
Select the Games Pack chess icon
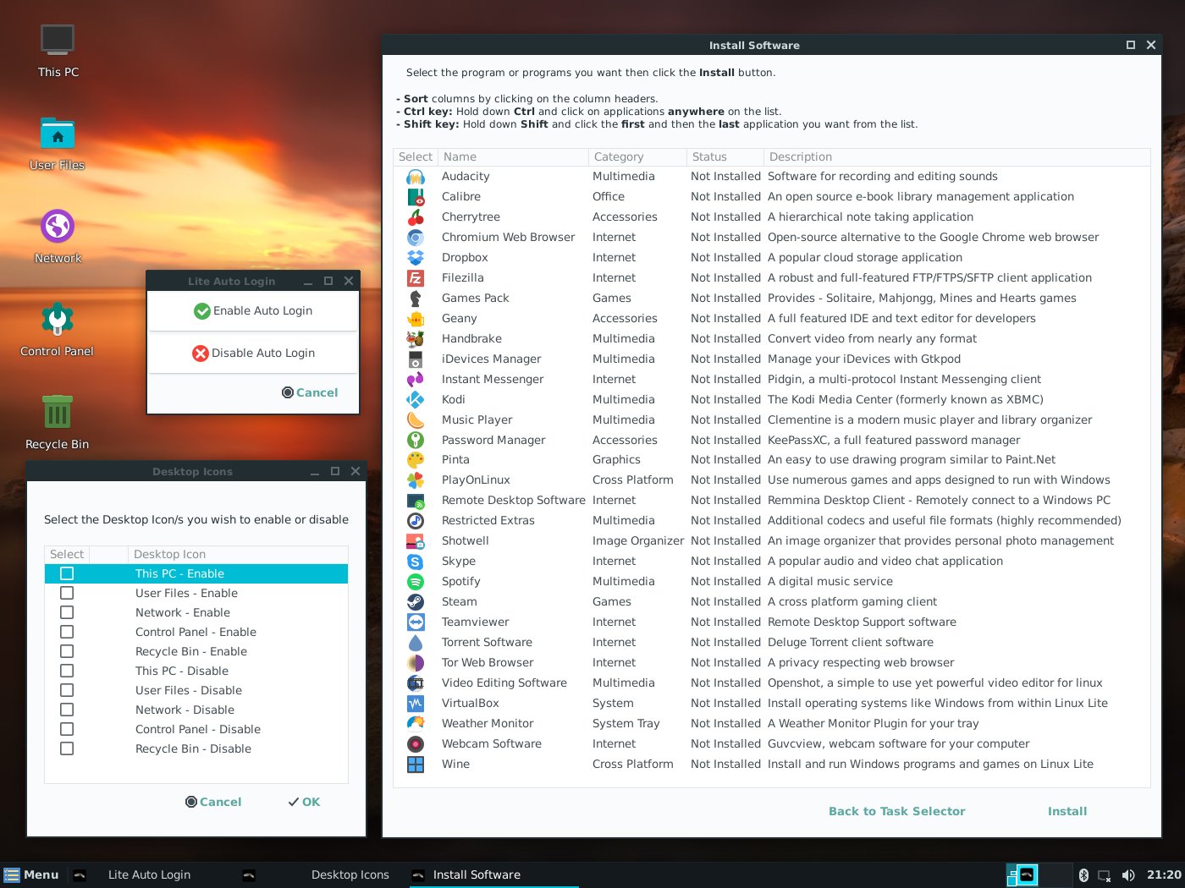click(x=416, y=299)
